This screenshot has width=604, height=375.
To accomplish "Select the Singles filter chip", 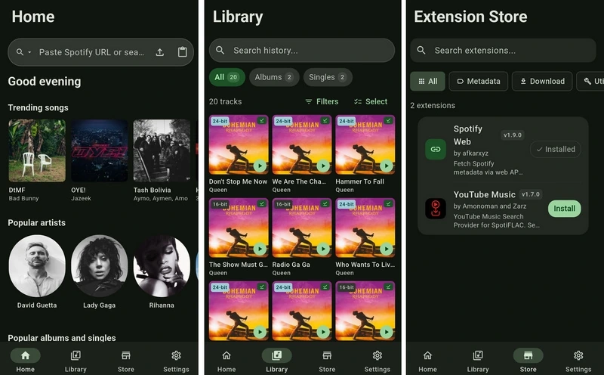I will (x=328, y=77).
